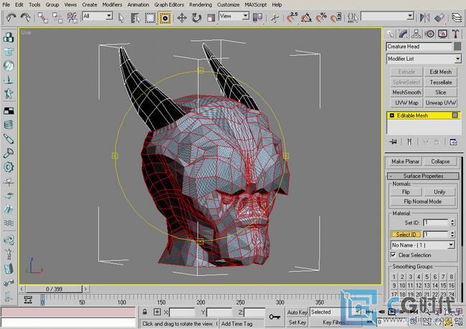Viewport: 466px width, 329px height.
Task: Open the Select by Name tool
Action: point(135,18)
